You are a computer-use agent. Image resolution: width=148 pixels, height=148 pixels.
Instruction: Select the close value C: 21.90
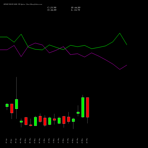click(52, 8)
